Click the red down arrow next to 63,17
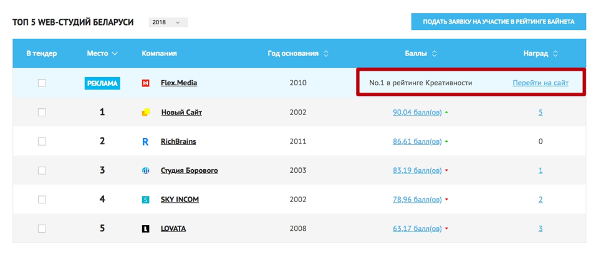The height and width of the screenshot is (260, 606). click(446, 229)
